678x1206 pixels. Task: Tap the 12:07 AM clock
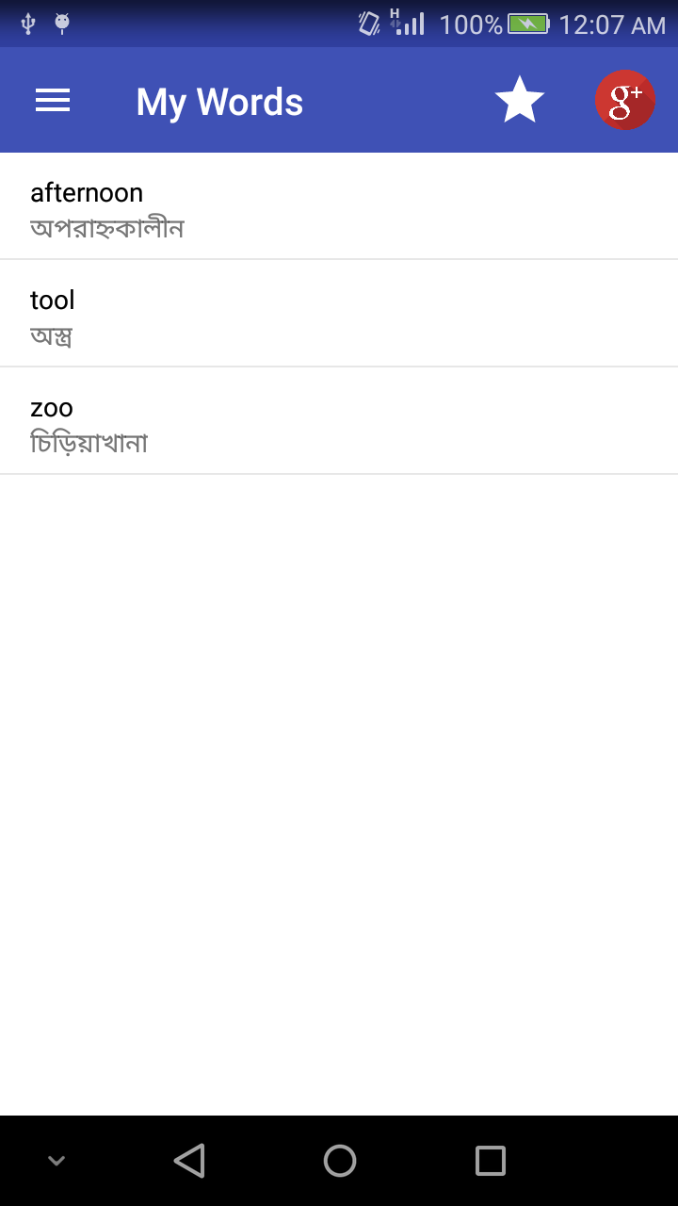point(612,24)
